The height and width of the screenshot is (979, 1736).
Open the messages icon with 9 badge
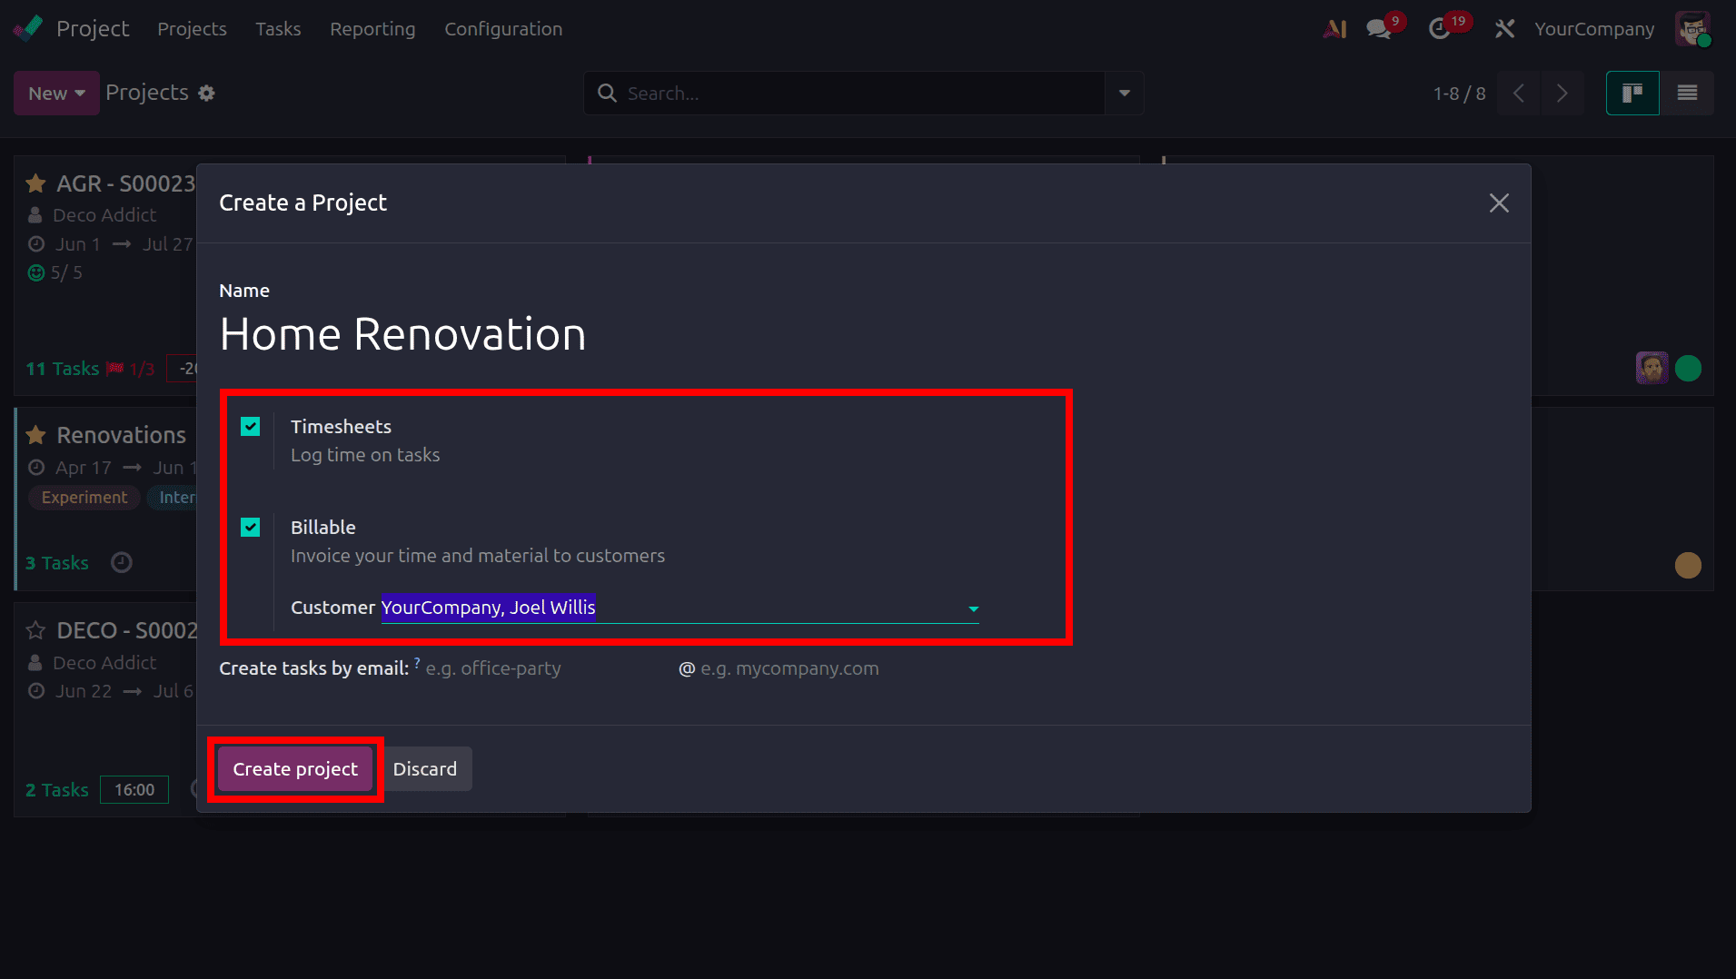click(x=1379, y=29)
